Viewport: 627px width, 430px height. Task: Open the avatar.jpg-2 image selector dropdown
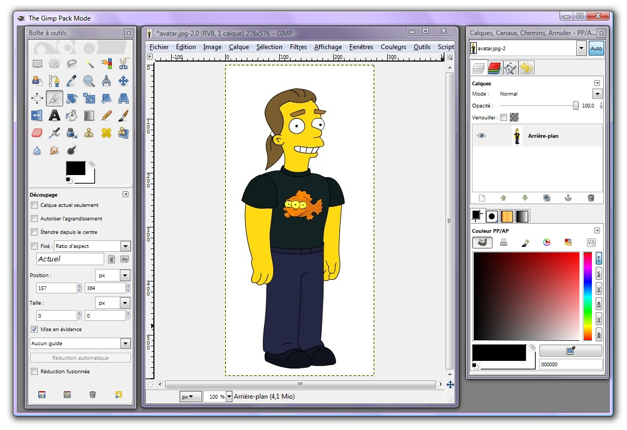(582, 49)
